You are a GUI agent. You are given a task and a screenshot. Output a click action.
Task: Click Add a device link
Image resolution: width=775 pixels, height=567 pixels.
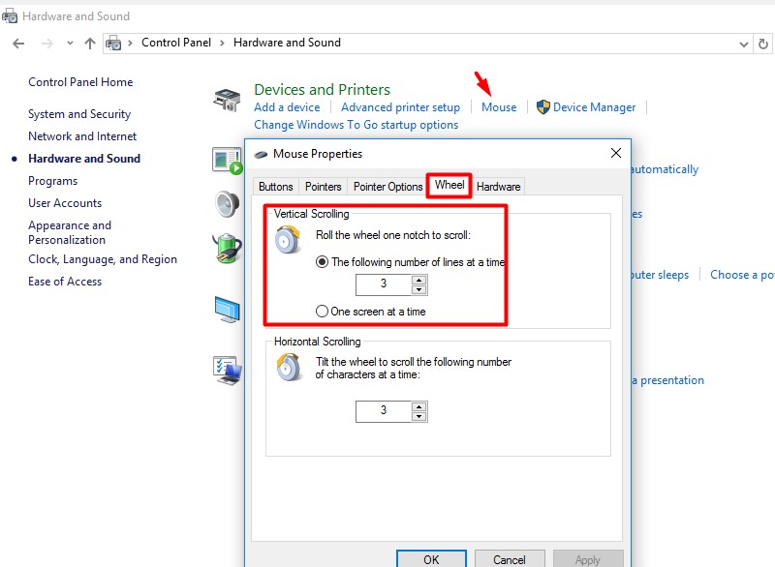tap(287, 107)
